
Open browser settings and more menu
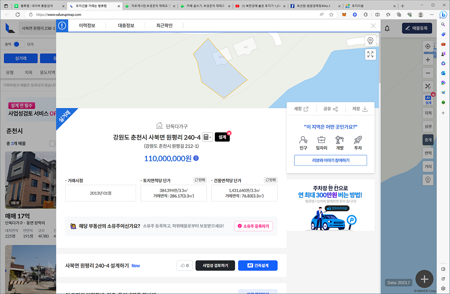432,14
